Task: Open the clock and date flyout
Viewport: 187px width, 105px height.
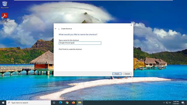Action: 176,103
